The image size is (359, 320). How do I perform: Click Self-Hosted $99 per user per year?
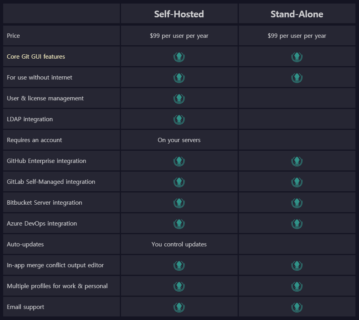(179, 36)
